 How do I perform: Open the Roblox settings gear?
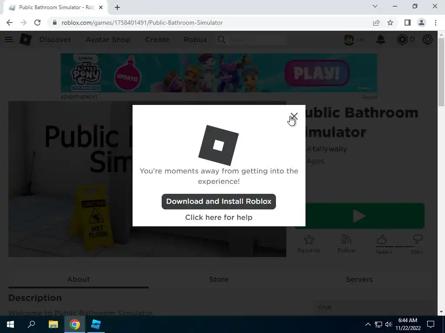tap(428, 39)
